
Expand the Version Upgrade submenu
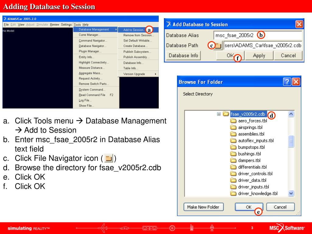tap(138, 74)
